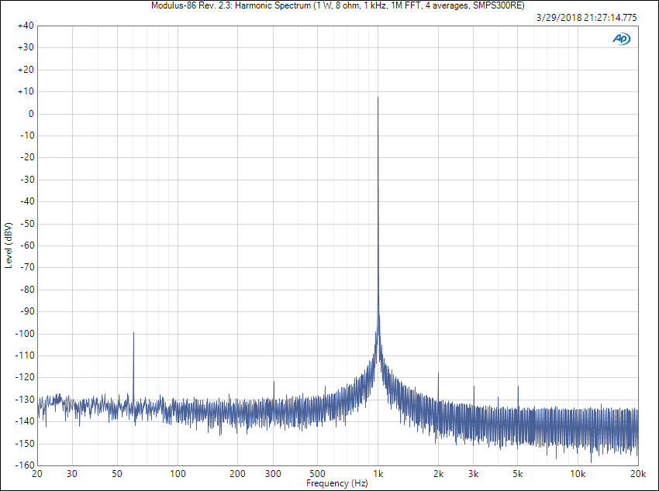Click the '0' Y-axis value
Image resolution: width=659 pixels, height=491 pixels.
(x=31, y=114)
